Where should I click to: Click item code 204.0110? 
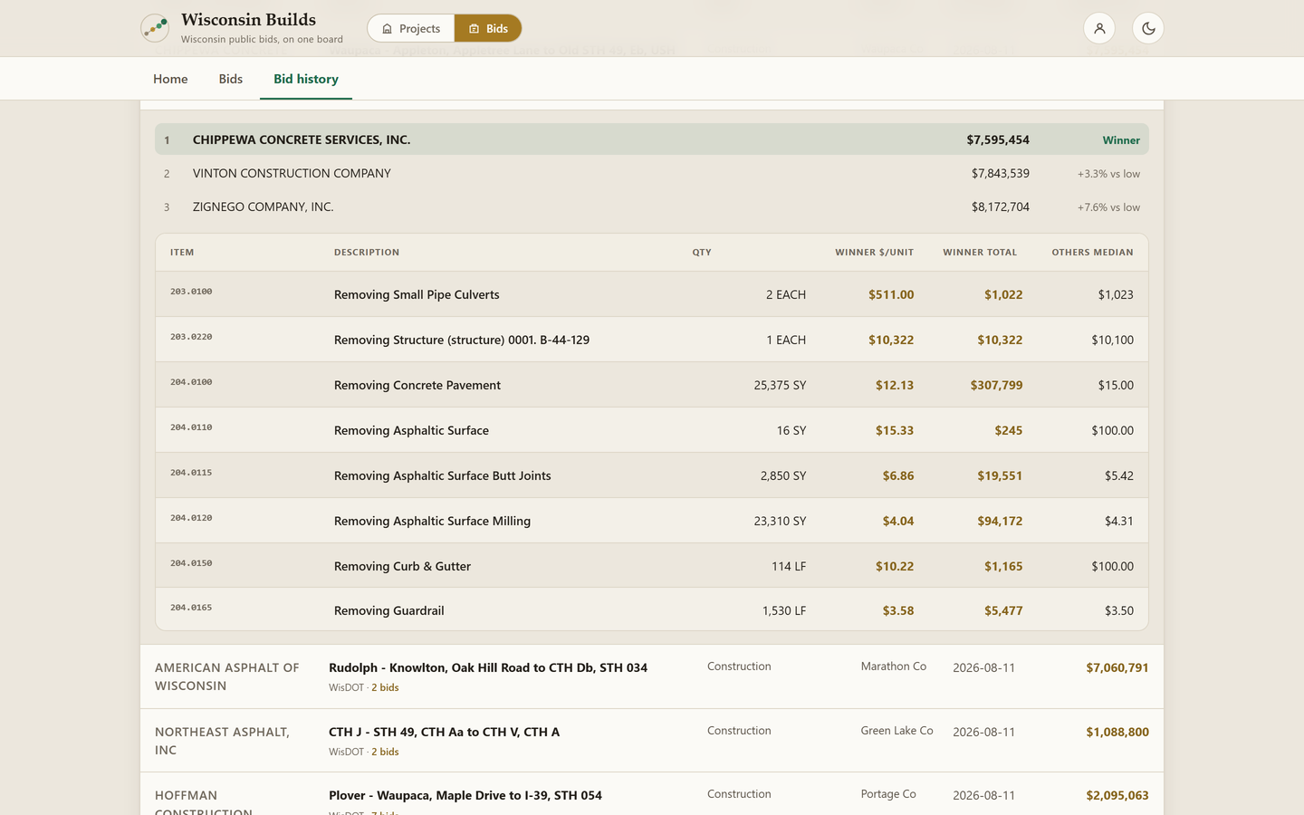(191, 427)
